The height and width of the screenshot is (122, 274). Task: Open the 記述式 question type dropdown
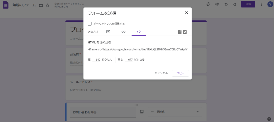(175, 112)
